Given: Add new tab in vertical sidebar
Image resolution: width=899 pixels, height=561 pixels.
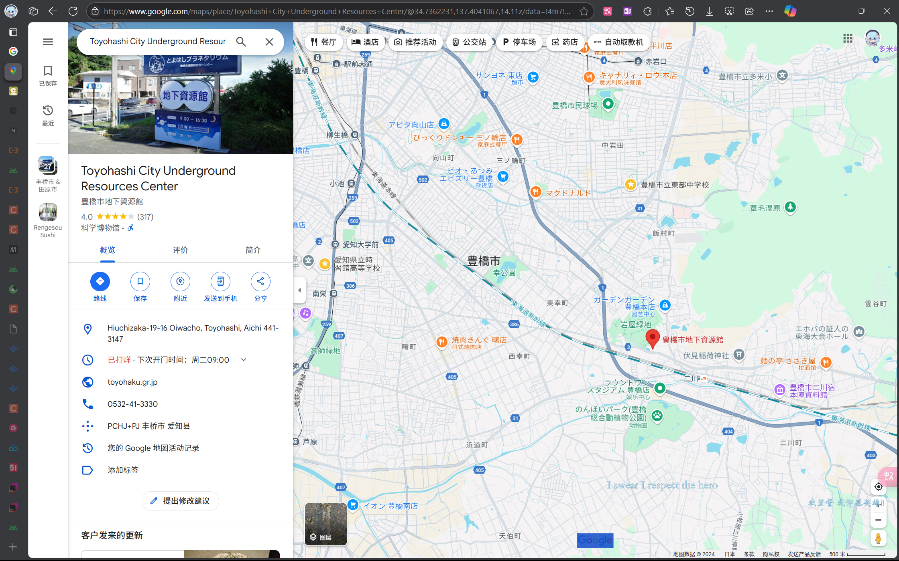Looking at the screenshot, I should (13, 547).
